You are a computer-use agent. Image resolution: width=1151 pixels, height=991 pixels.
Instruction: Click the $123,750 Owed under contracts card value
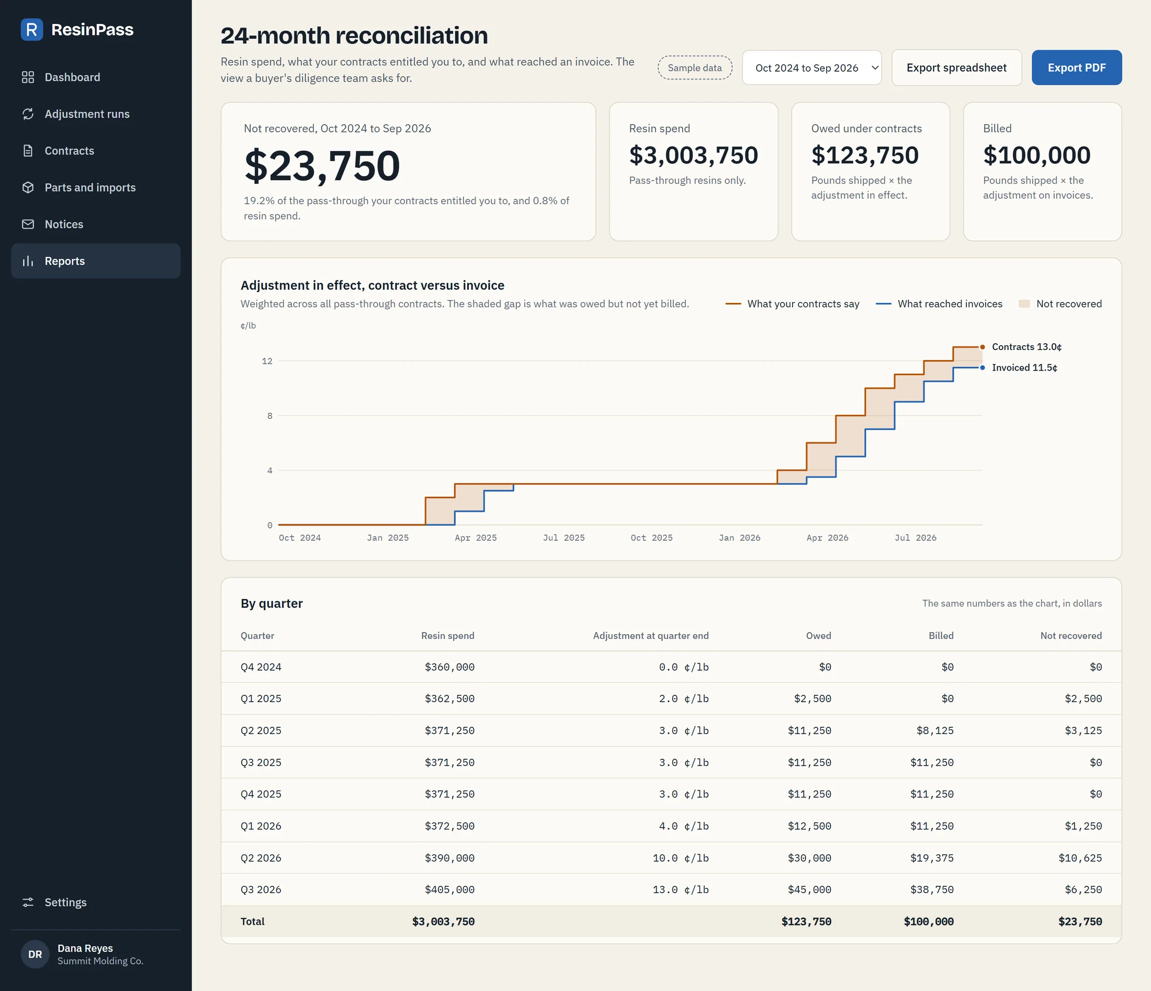click(x=864, y=155)
